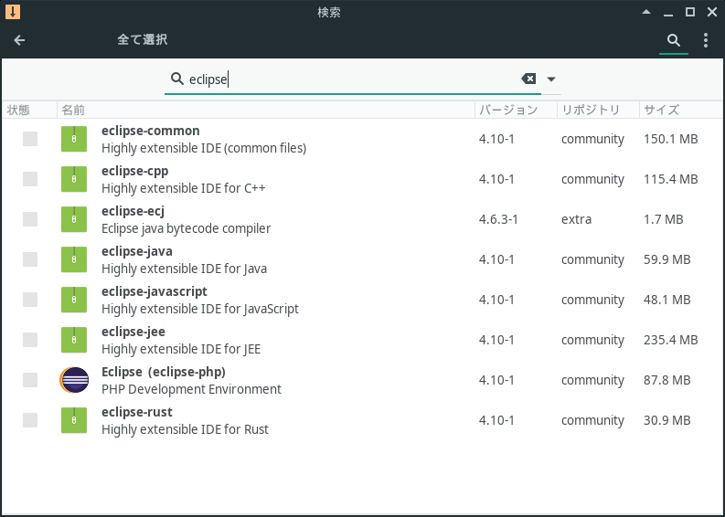Select the eclipse-javascript package name
This screenshot has width=725, height=517.
coord(155,291)
